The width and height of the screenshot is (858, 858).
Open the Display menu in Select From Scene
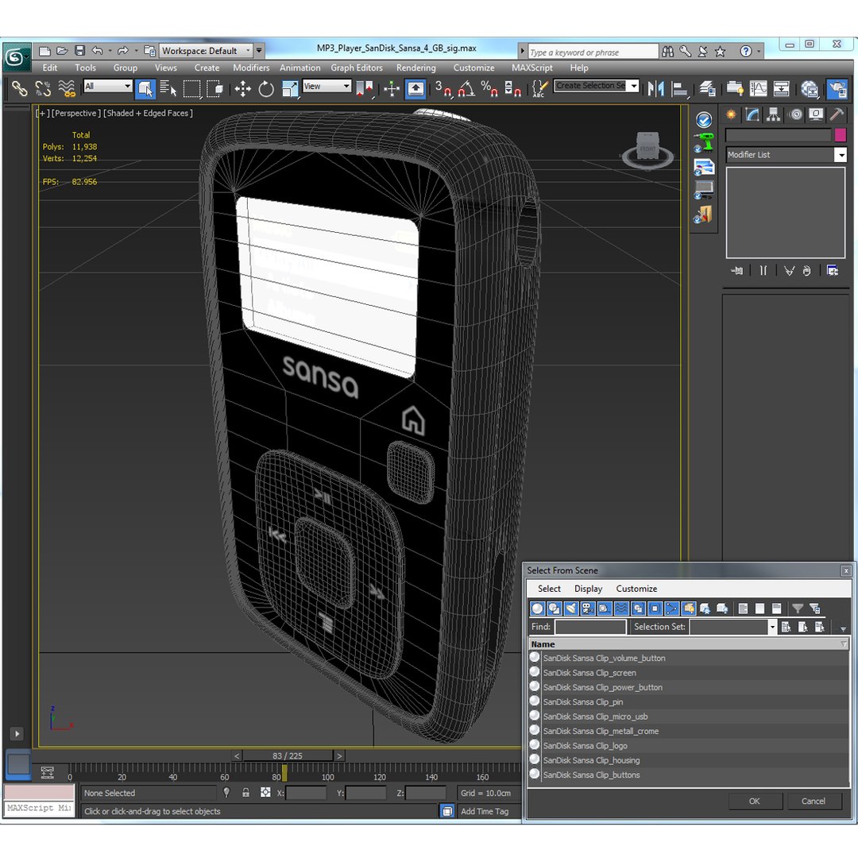(x=588, y=589)
